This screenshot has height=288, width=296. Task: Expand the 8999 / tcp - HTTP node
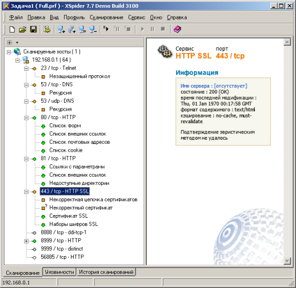pyautogui.click(x=26, y=241)
